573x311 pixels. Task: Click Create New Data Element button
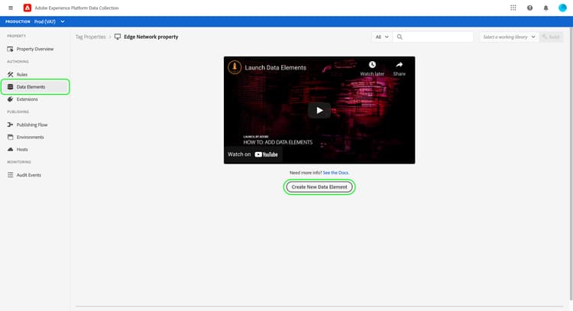coord(319,187)
